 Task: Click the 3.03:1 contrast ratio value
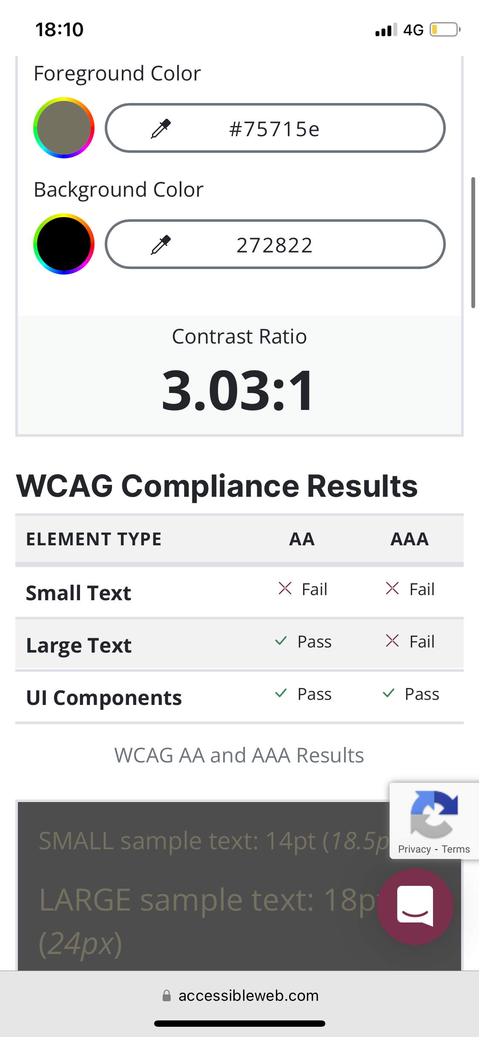(238, 390)
